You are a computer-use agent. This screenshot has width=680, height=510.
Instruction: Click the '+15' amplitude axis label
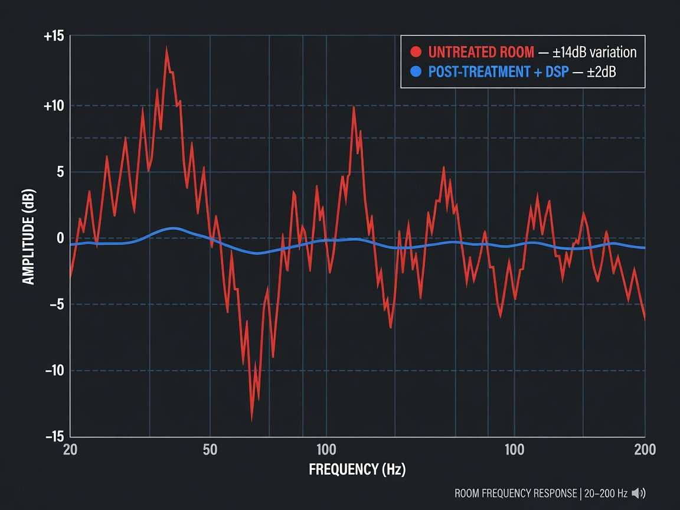point(54,36)
